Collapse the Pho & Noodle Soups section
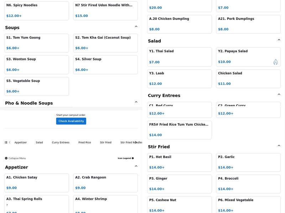Screen dimensions: 285x213 pyautogui.click(x=136, y=102)
